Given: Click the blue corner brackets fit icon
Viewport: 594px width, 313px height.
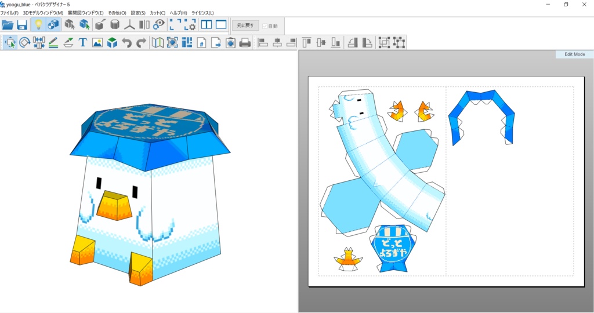Looking at the screenshot, I should coord(175,25).
